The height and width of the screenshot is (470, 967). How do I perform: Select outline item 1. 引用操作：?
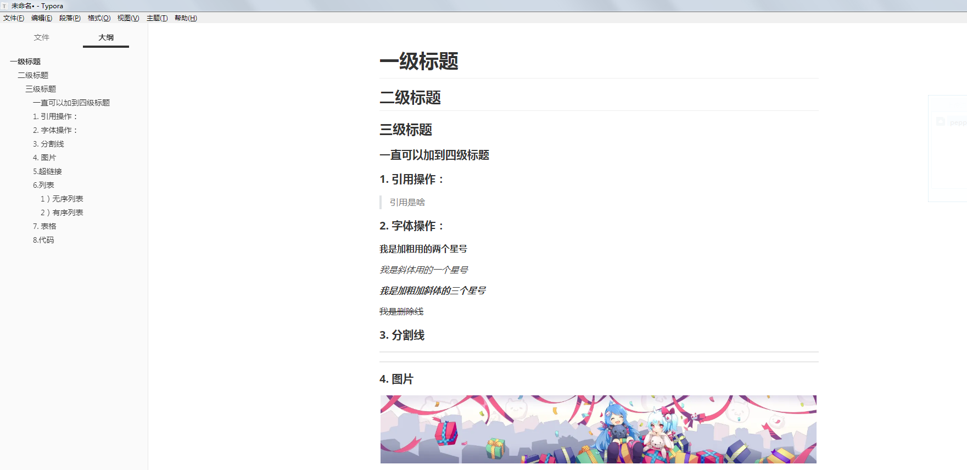pos(55,116)
